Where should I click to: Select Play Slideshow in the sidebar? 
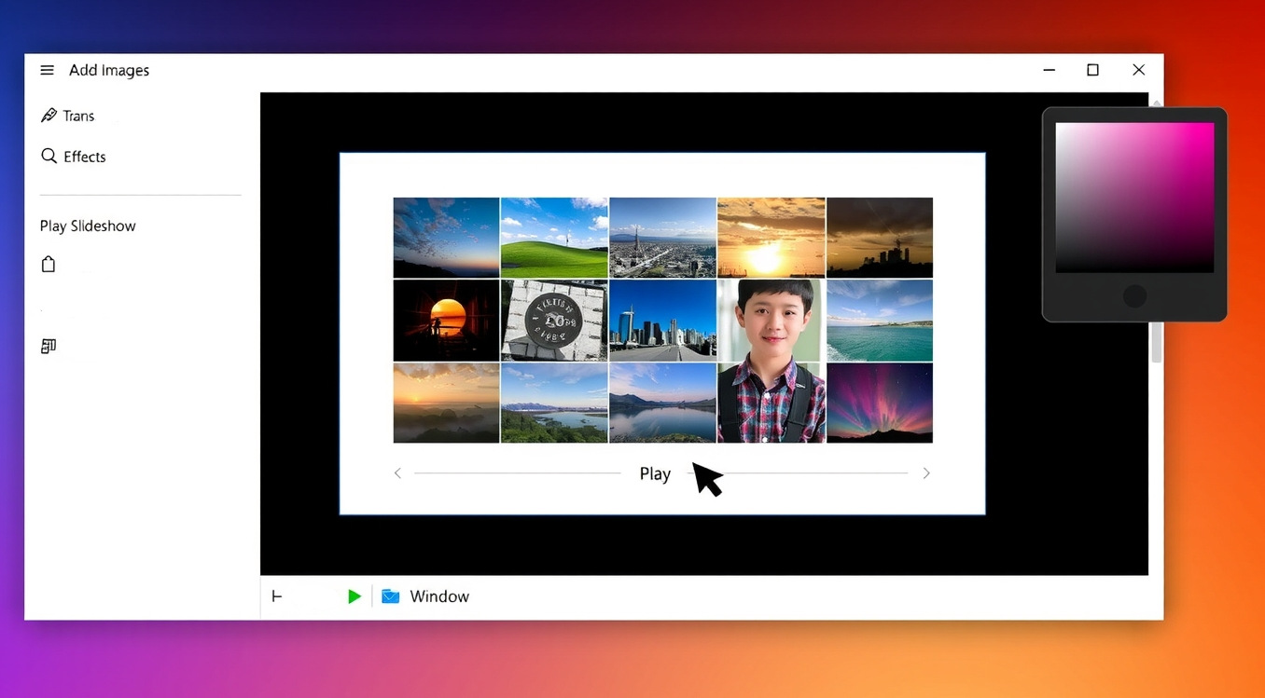tap(88, 226)
